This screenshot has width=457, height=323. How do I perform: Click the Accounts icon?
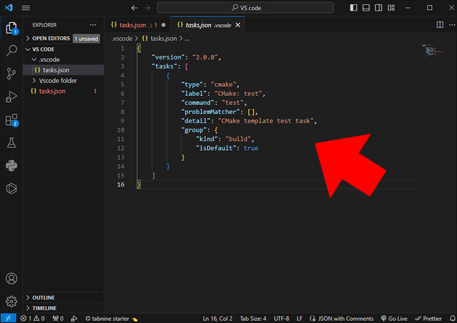pyautogui.click(x=11, y=279)
